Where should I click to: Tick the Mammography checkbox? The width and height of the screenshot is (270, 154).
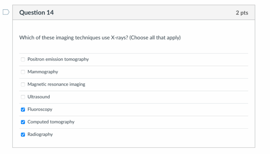tap(23, 72)
